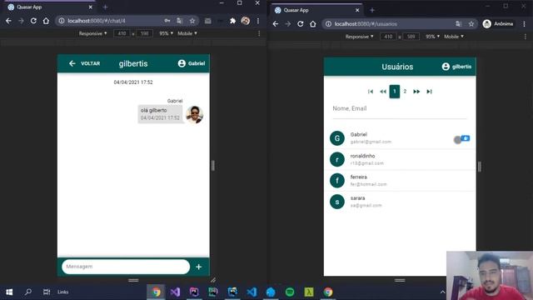Click home icon in left browser
This screenshot has height=300, width=533.
click(x=46, y=21)
